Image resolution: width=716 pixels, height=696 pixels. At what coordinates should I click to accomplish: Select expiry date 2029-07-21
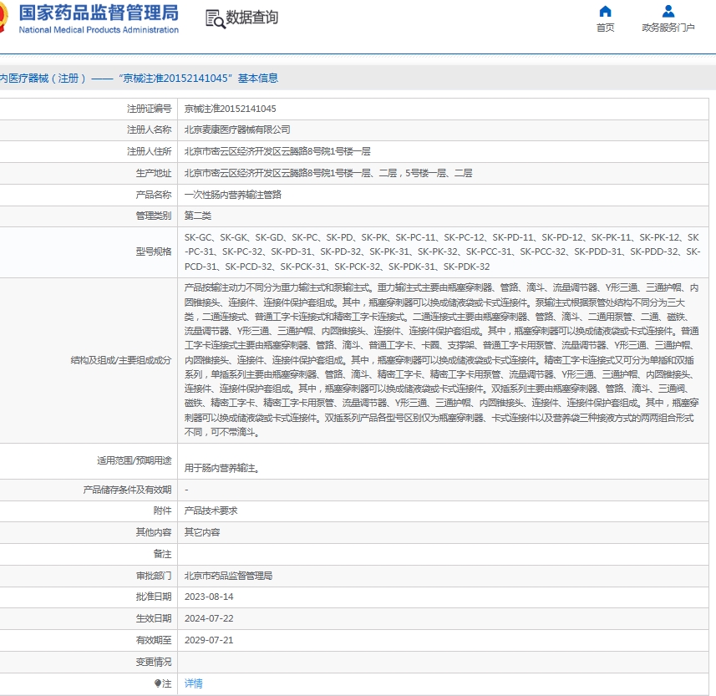[209, 640]
